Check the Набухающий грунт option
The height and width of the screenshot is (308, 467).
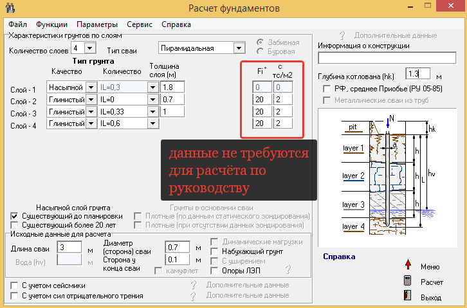215,251
